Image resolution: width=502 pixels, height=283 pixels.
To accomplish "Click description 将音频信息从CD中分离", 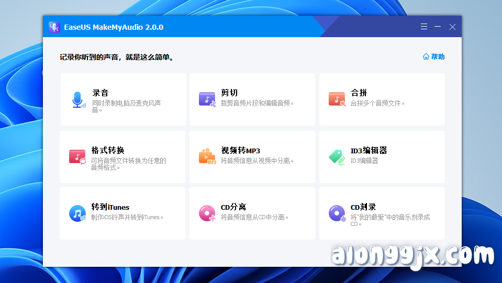I will pos(254,217).
